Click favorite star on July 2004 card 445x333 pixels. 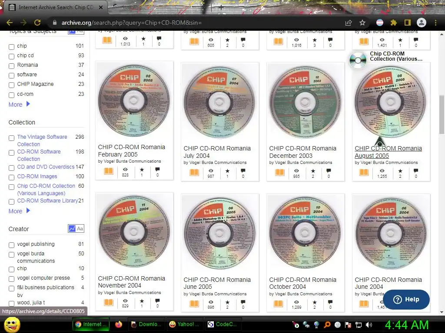(x=228, y=171)
